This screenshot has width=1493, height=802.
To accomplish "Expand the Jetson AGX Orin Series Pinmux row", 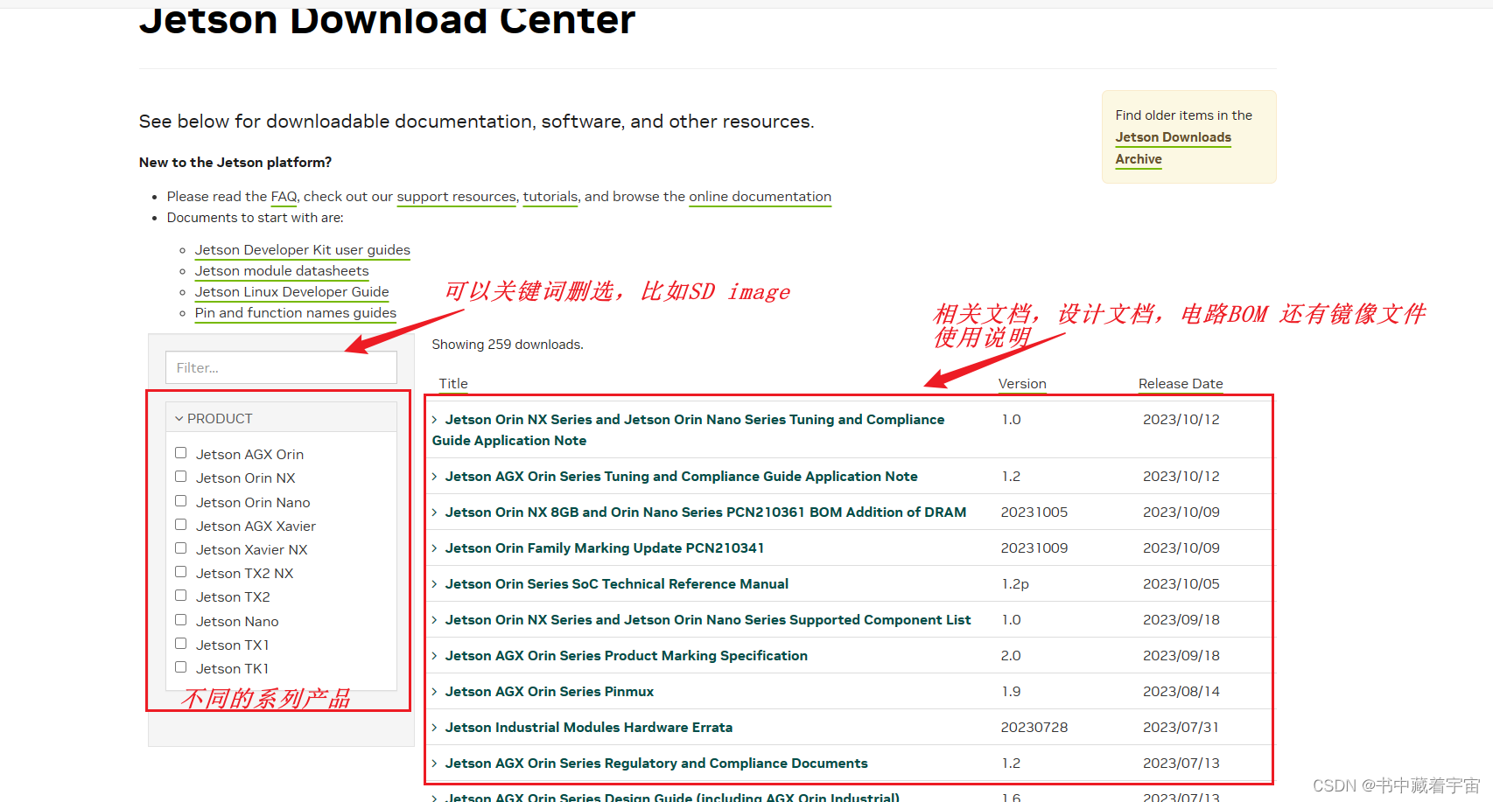I will click(435, 692).
